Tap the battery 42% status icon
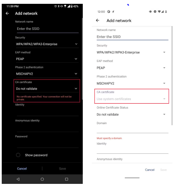 [75, 6]
